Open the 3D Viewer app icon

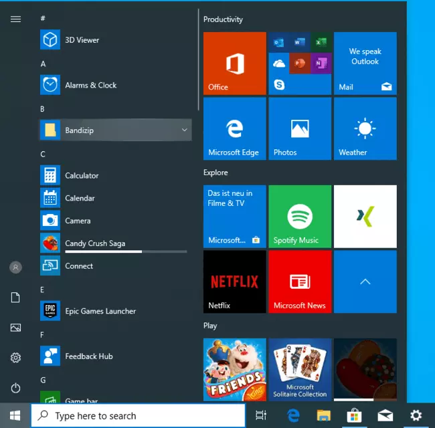tap(50, 40)
